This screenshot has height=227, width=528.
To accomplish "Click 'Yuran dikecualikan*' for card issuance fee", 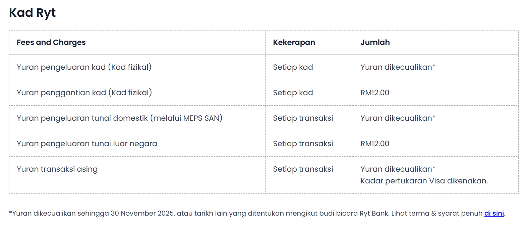I will (398, 67).
